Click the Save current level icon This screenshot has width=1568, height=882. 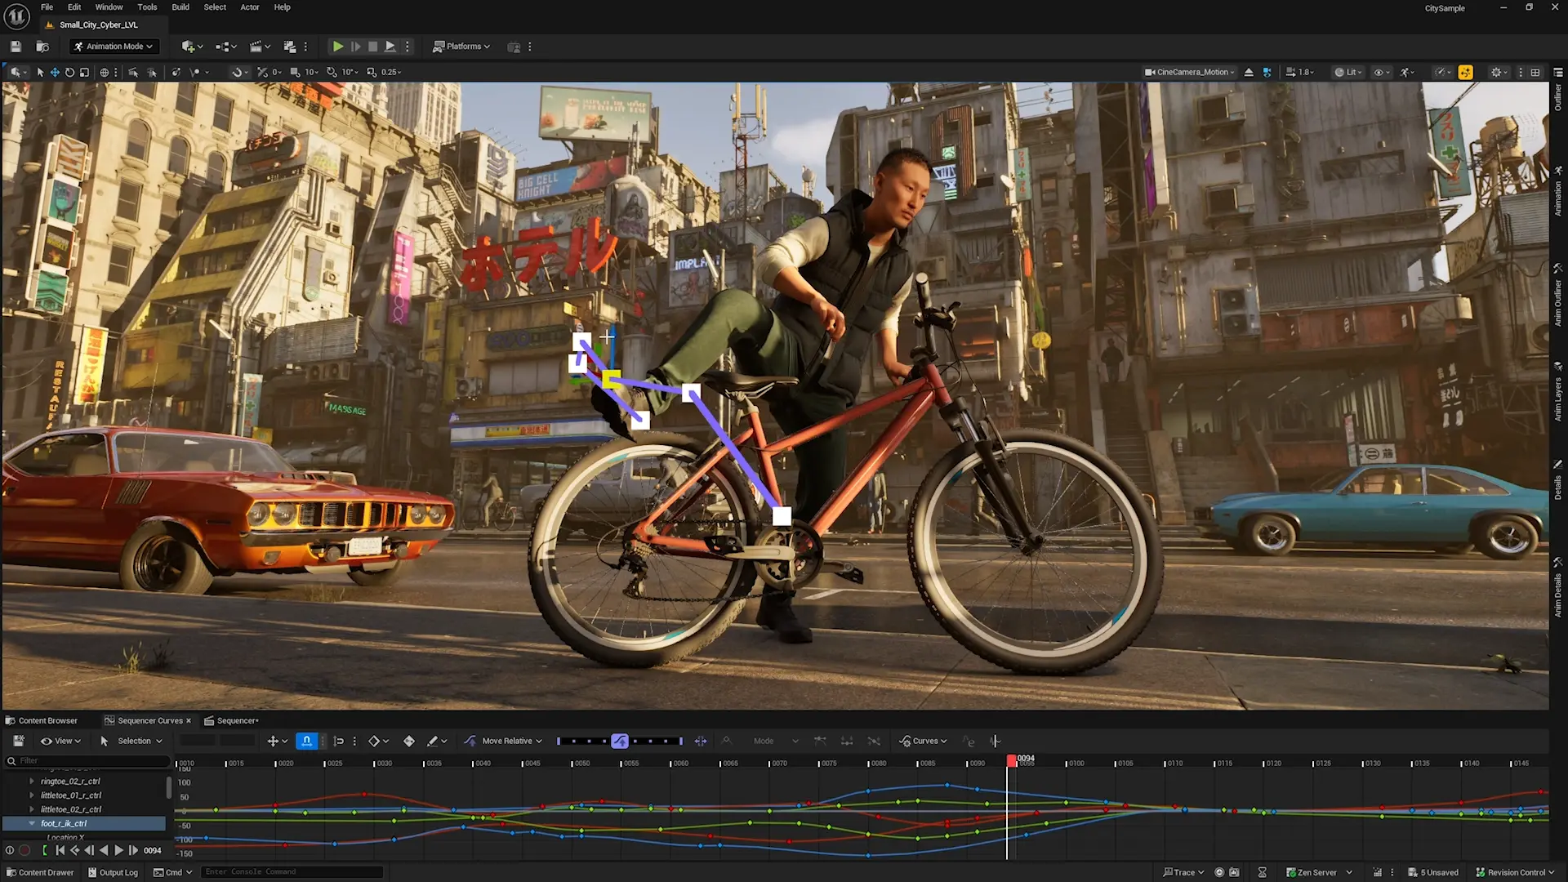(x=16, y=47)
